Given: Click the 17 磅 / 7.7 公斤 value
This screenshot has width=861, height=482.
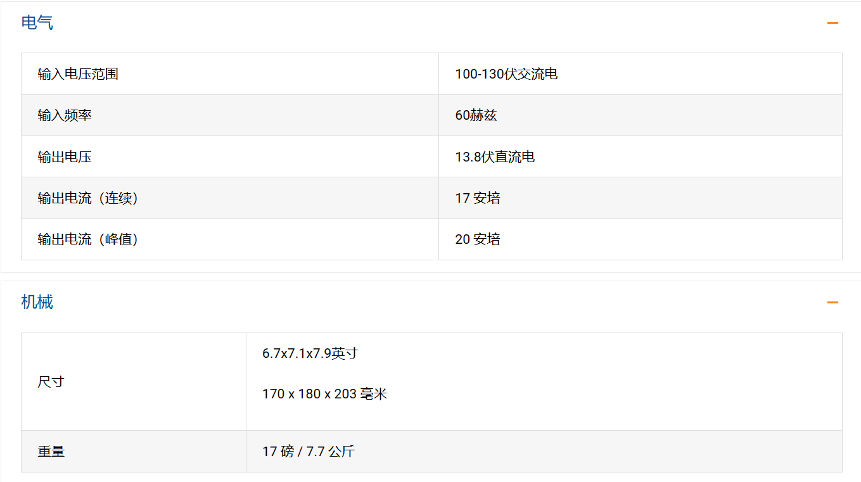Looking at the screenshot, I should 309,452.
